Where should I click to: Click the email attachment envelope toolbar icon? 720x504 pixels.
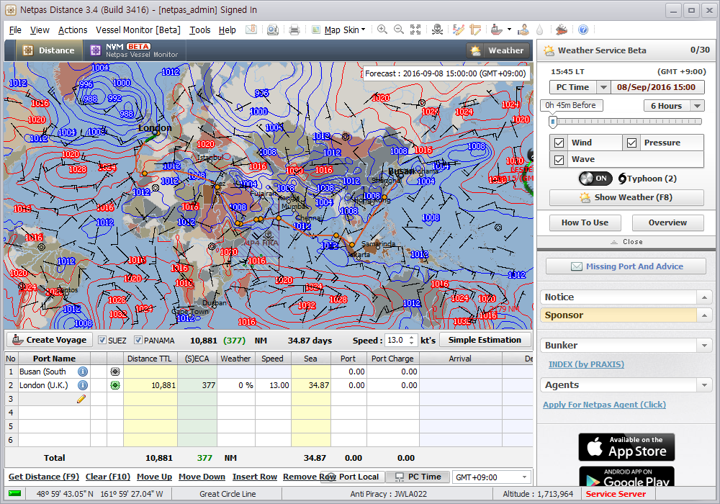(x=251, y=30)
